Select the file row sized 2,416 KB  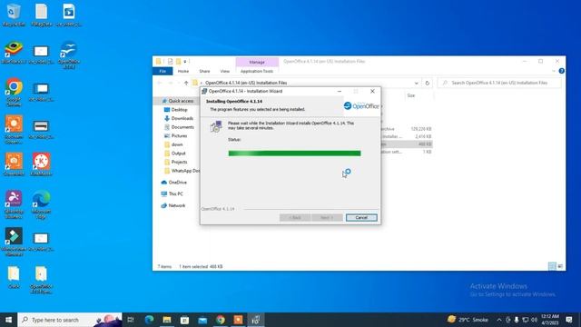coord(407,136)
